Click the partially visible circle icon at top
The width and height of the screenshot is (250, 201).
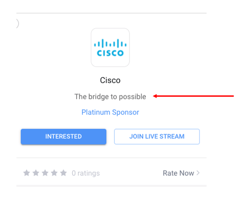18,24
